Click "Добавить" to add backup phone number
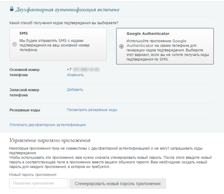 (x=75, y=90)
